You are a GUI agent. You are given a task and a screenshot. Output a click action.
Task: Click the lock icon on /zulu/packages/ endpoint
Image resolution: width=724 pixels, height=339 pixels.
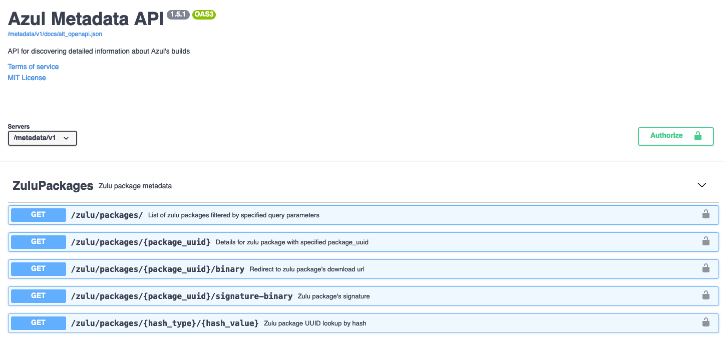706,214
